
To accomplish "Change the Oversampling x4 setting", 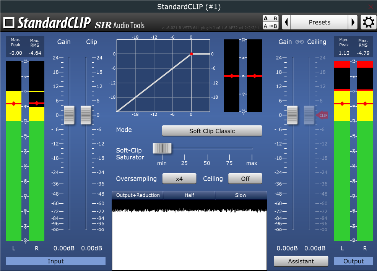I will 179,179.
